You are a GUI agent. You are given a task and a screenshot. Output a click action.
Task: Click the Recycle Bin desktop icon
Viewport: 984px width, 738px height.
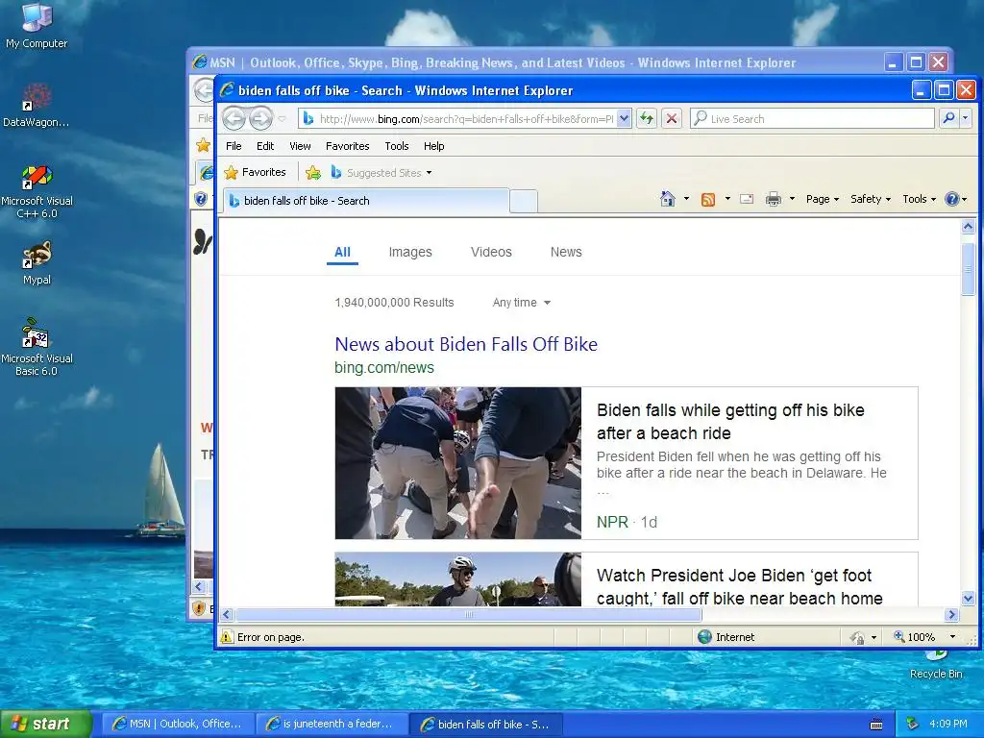tap(936, 665)
